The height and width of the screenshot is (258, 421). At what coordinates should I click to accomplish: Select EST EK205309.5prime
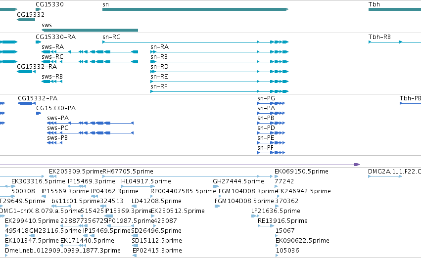pyautogui.click(x=52, y=176)
